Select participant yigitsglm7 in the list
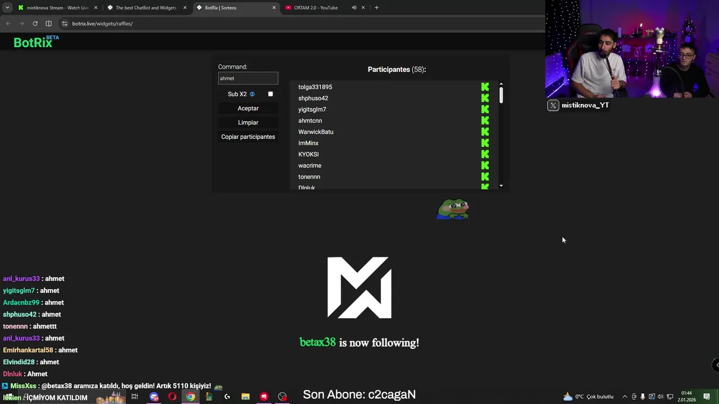The height and width of the screenshot is (404, 719). tap(312, 109)
